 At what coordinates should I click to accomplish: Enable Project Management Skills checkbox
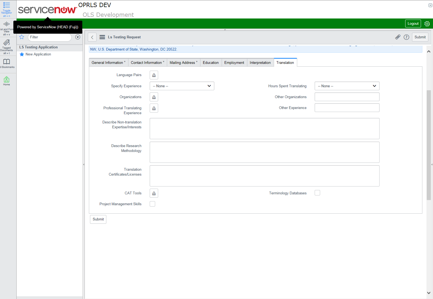[x=152, y=204]
